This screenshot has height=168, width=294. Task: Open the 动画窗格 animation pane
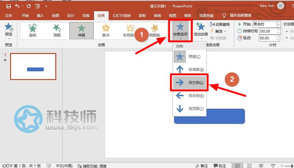pyautogui.click(x=220, y=25)
